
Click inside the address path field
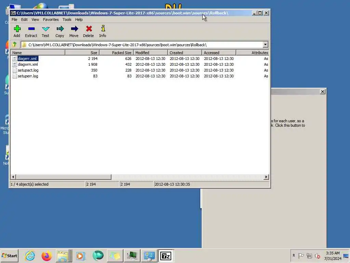click(142, 45)
